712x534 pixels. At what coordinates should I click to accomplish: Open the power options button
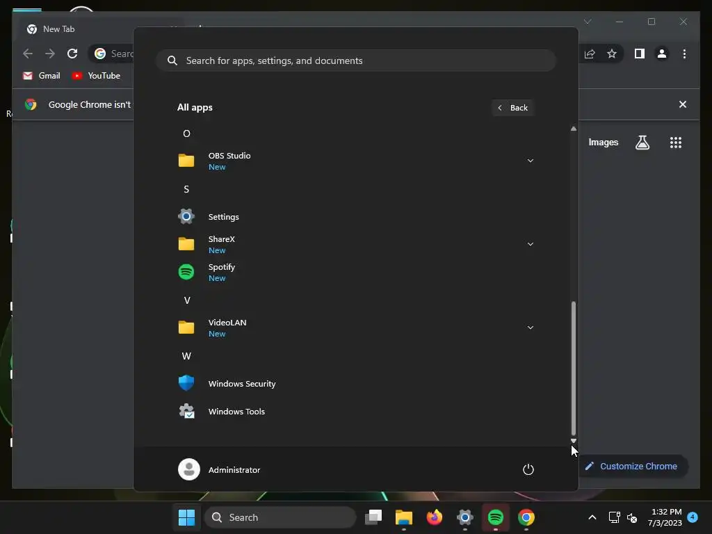click(528, 469)
